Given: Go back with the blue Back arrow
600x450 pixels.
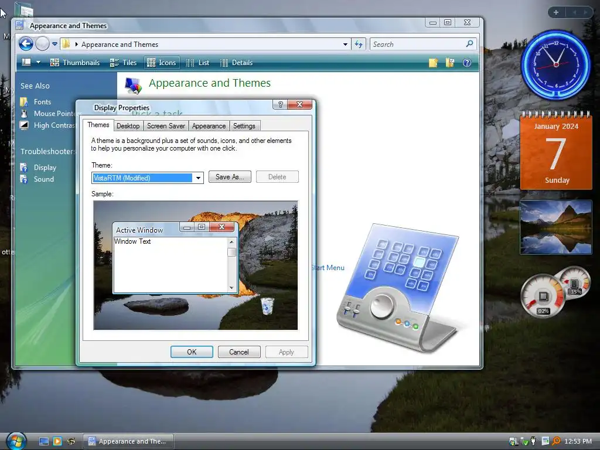Looking at the screenshot, I should pyautogui.click(x=26, y=44).
